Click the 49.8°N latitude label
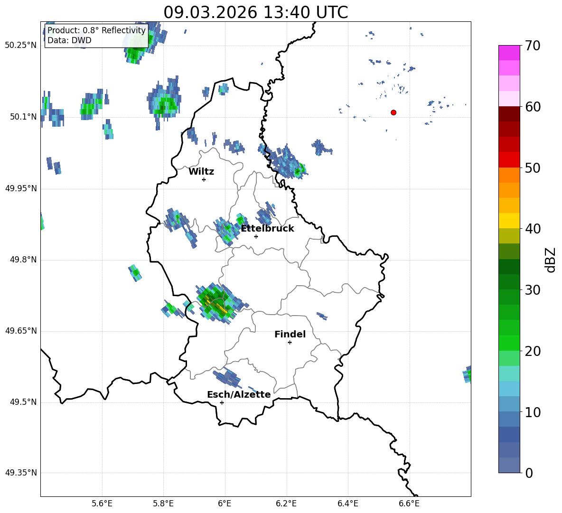Viewport: 562px width, 513px height. (23, 260)
